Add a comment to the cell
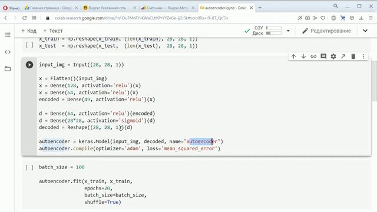The image size is (377, 212). [x=323, y=57]
